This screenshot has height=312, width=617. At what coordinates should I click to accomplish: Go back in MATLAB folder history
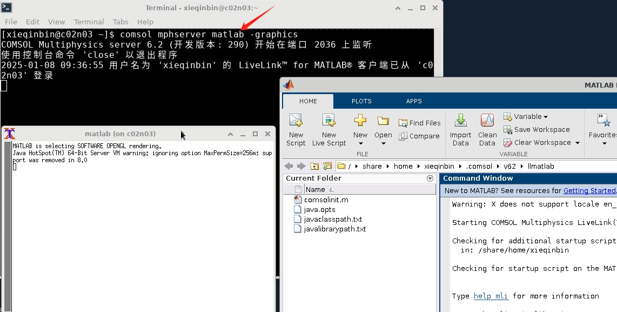point(289,166)
